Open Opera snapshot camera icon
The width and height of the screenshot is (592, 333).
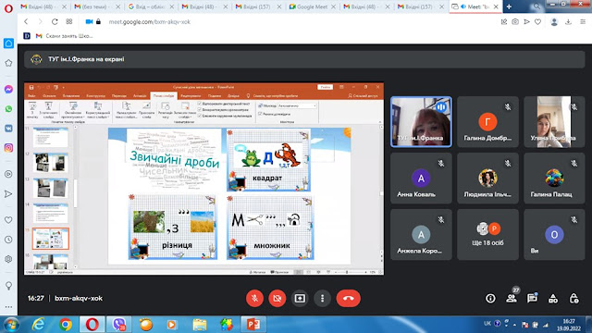click(x=515, y=22)
